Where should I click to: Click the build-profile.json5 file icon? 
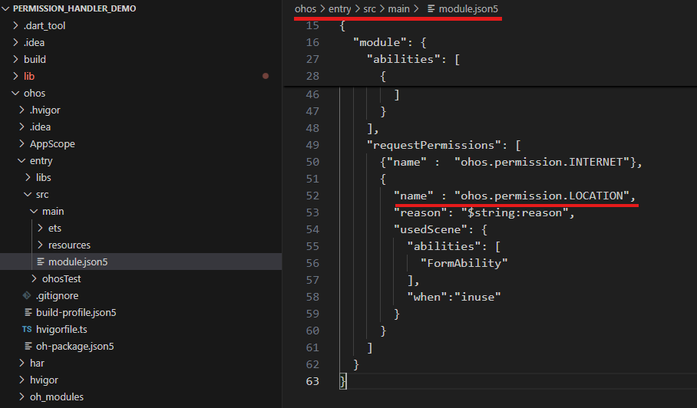pos(28,313)
